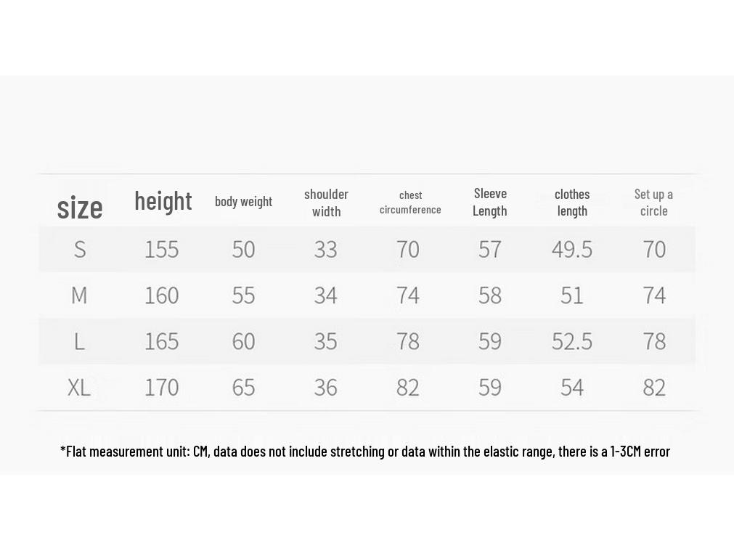Select height value 170 in XL row

point(161,387)
